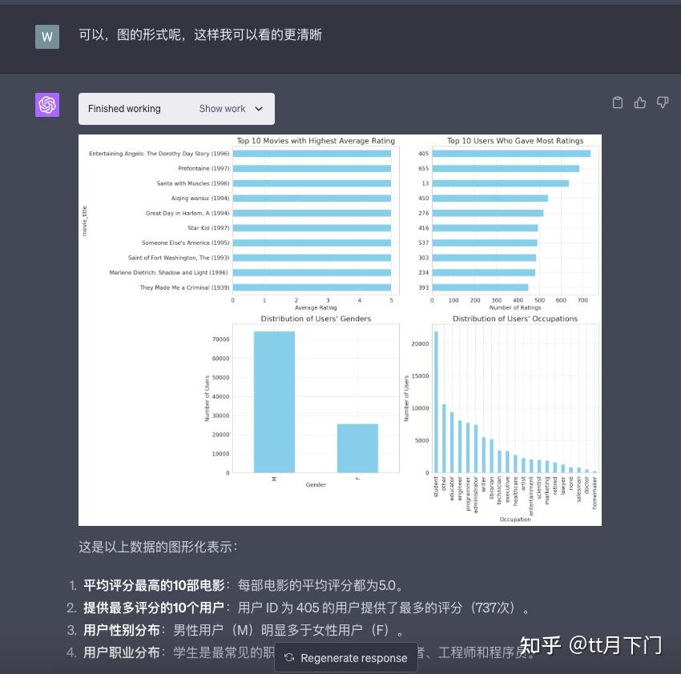The image size is (681, 674).
Task: Click the list item '用户职业分布'
Action: 122,652
